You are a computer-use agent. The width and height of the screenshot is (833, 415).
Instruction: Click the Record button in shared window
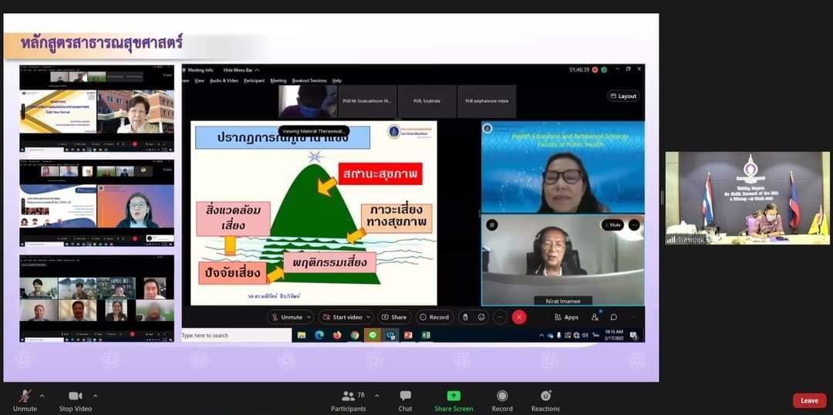pyautogui.click(x=434, y=317)
